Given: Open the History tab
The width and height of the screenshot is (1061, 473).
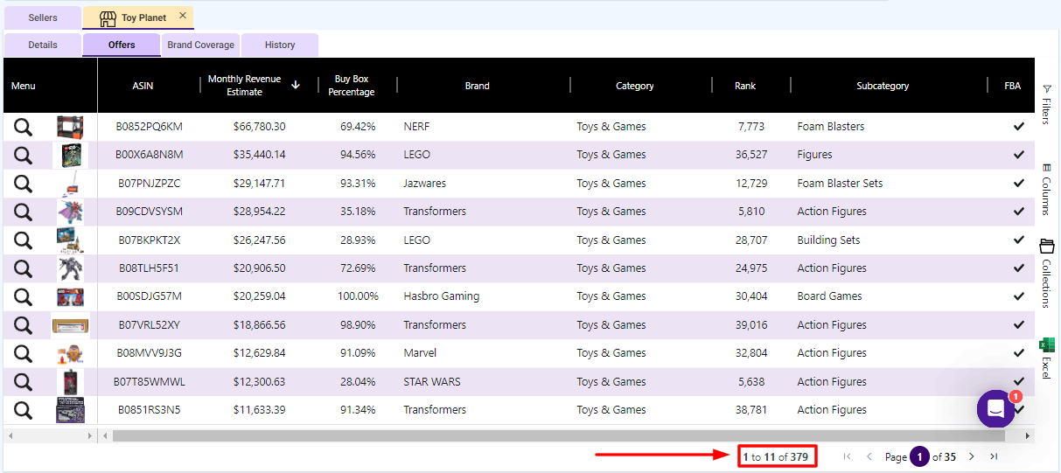Looking at the screenshot, I should (280, 45).
